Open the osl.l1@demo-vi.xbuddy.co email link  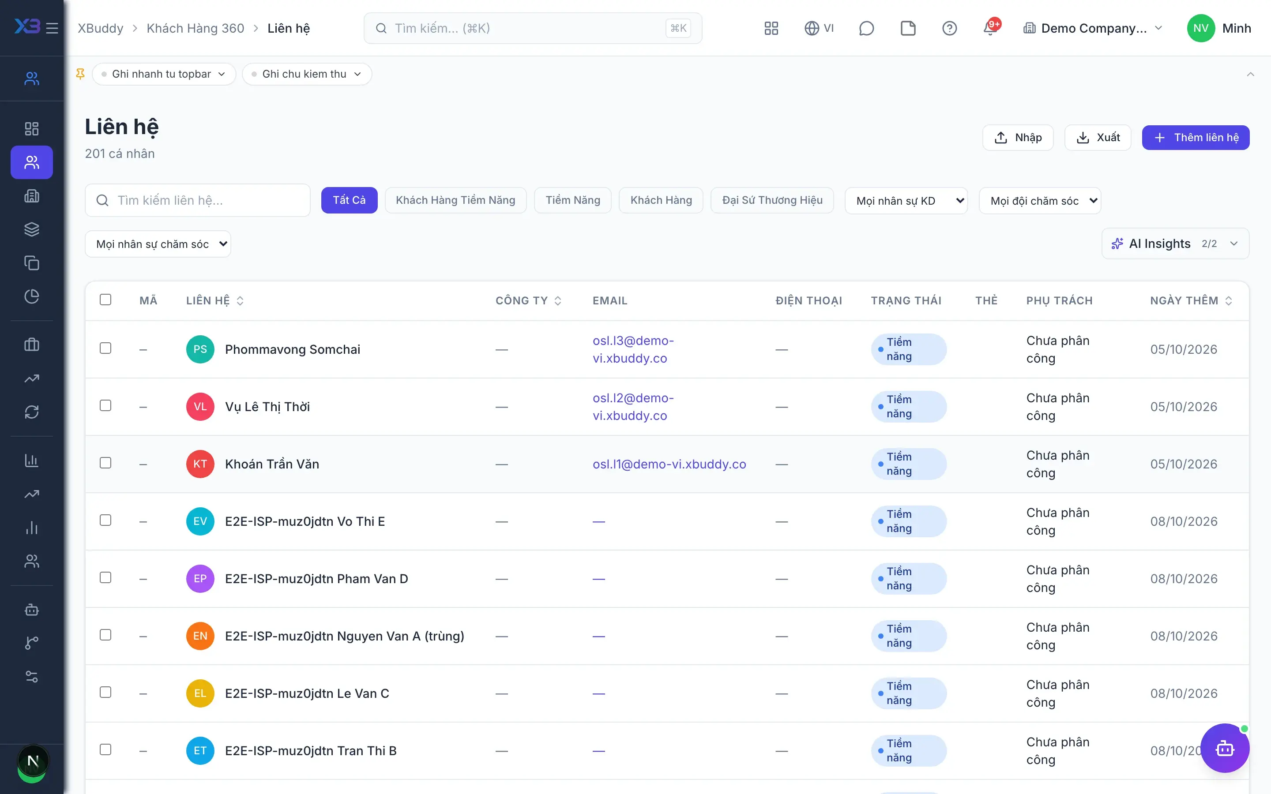(x=669, y=464)
